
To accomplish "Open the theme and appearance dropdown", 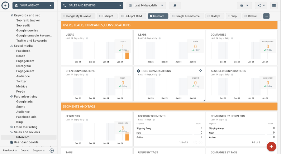I will coord(244,6).
